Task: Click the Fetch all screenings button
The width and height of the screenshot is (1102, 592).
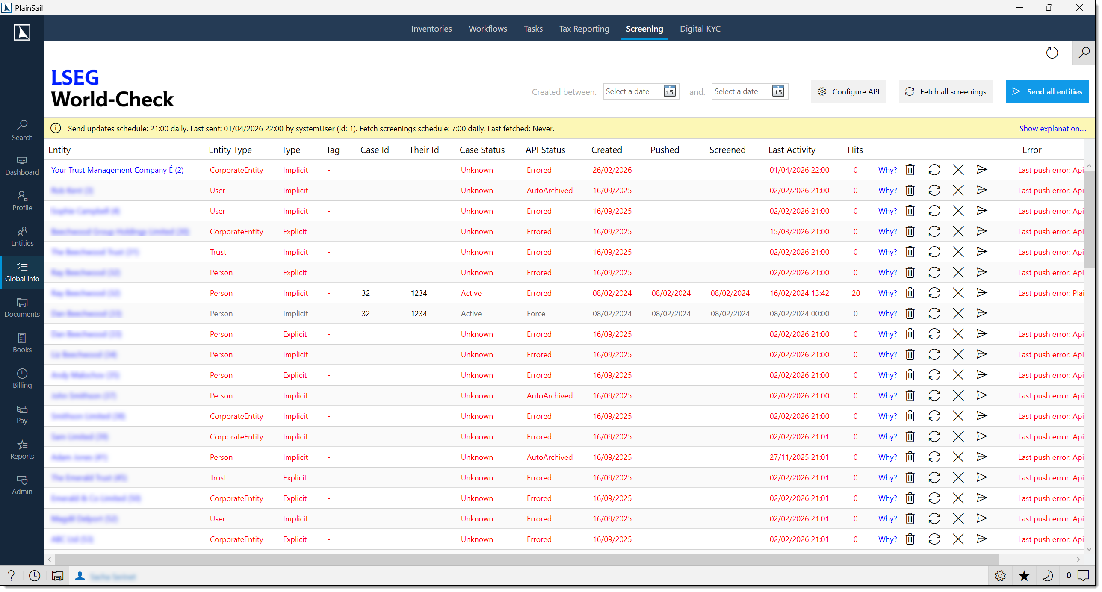Action: pos(945,91)
